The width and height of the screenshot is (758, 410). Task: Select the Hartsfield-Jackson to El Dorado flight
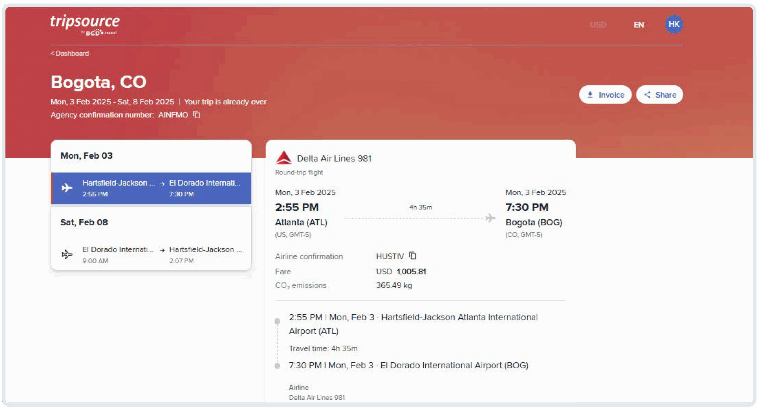click(151, 188)
